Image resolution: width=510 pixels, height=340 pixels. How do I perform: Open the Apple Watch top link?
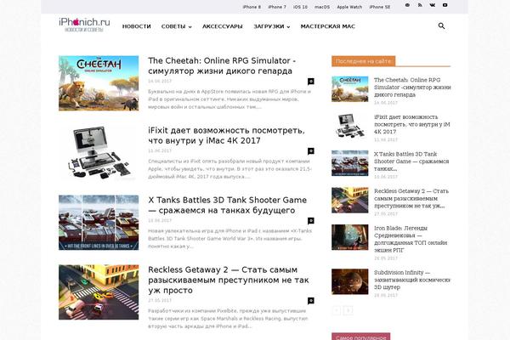tap(349, 7)
